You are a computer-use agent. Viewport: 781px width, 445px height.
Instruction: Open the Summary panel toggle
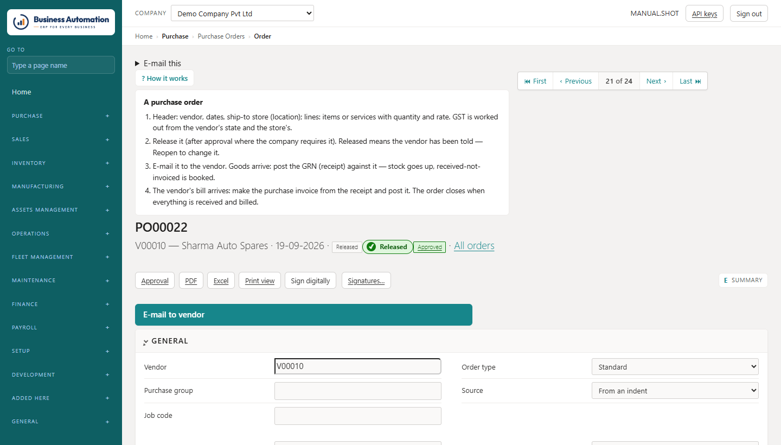[x=743, y=280]
